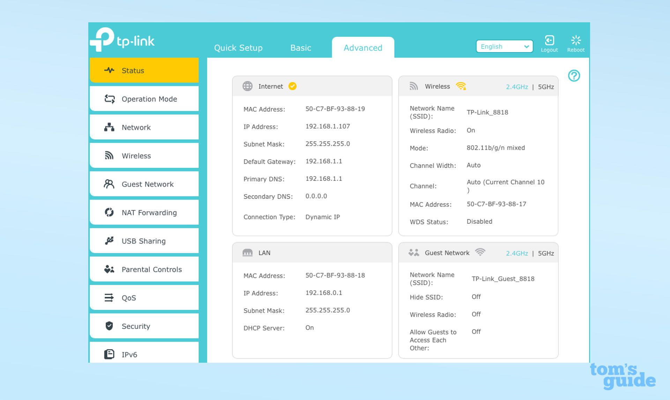670x400 pixels.
Task: Click WDS Status value Disabled
Action: tap(479, 222)
